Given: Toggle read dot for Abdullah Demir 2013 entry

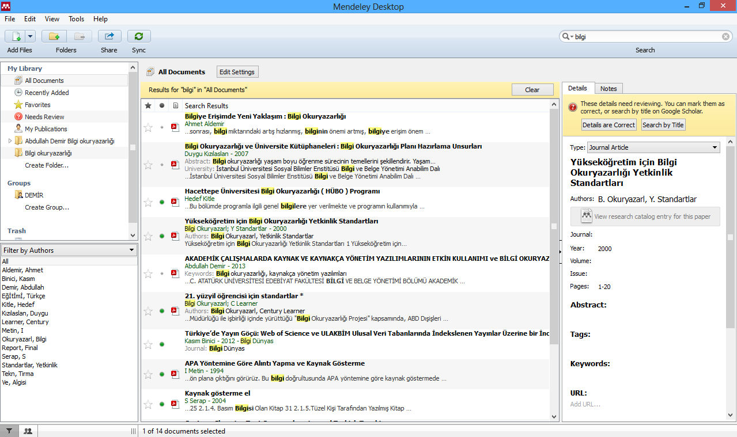Looking at the screenshot, I should [x=162, y=273].
